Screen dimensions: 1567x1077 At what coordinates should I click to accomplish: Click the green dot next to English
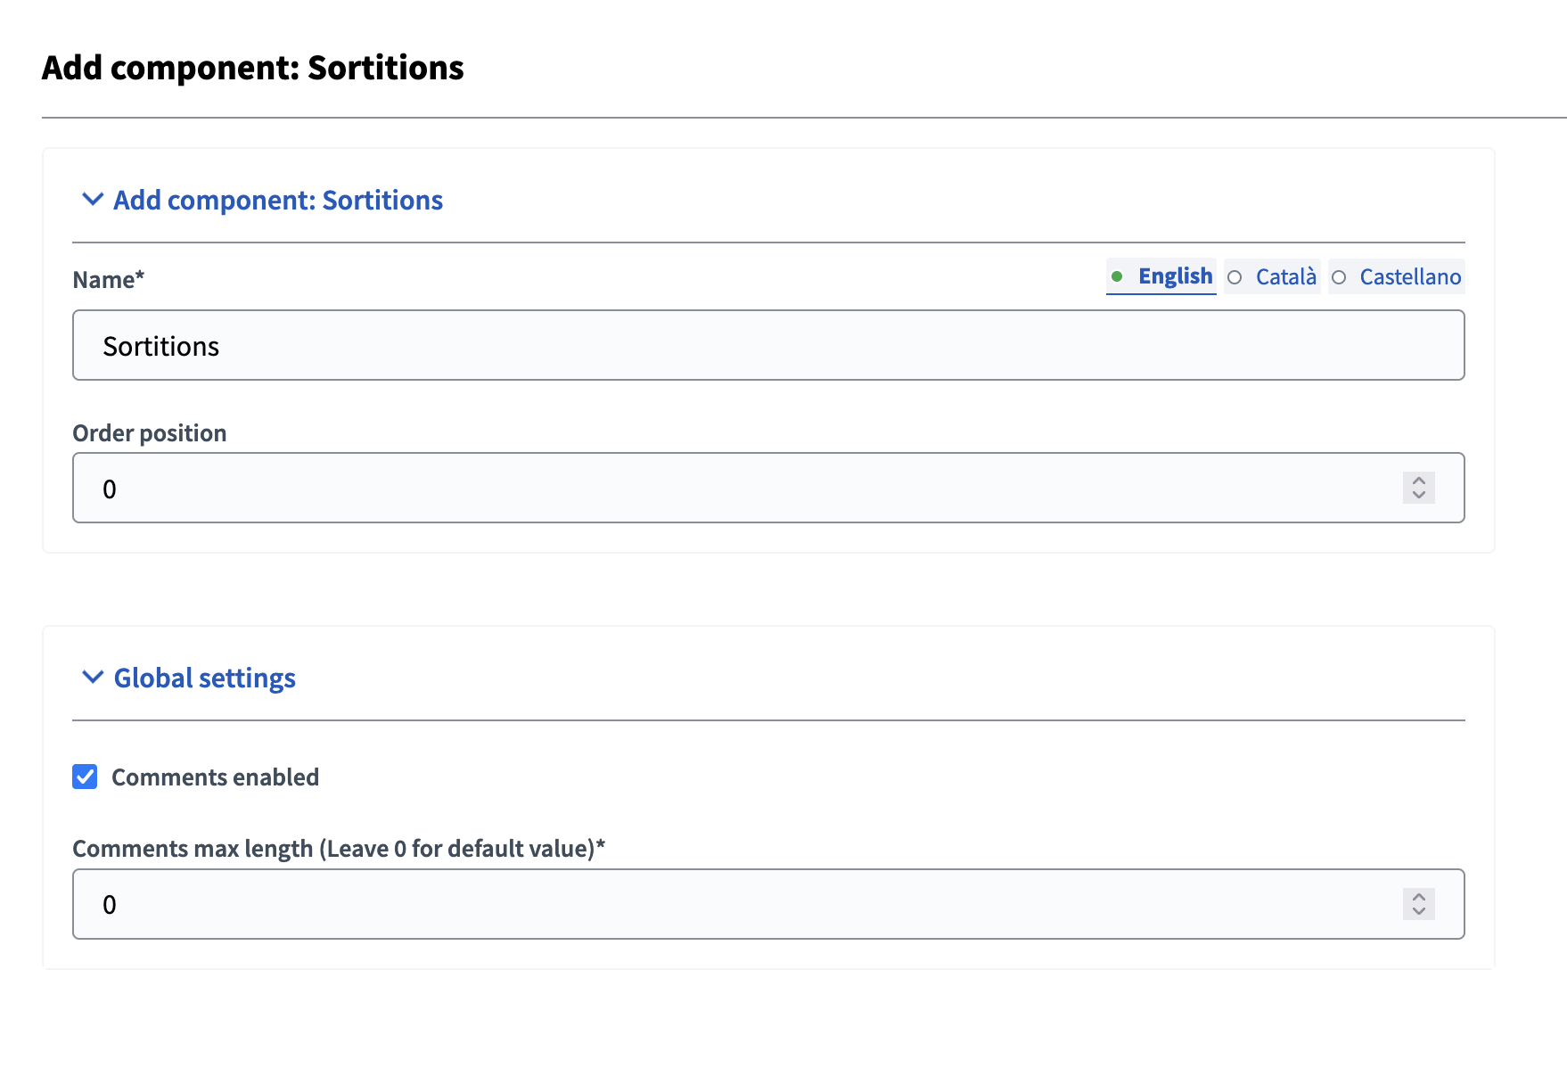coord(1119,276)
